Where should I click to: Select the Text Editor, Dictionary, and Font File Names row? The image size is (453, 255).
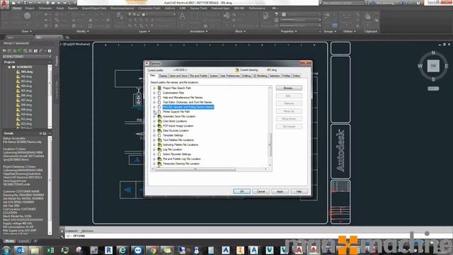tap(187, 102)
